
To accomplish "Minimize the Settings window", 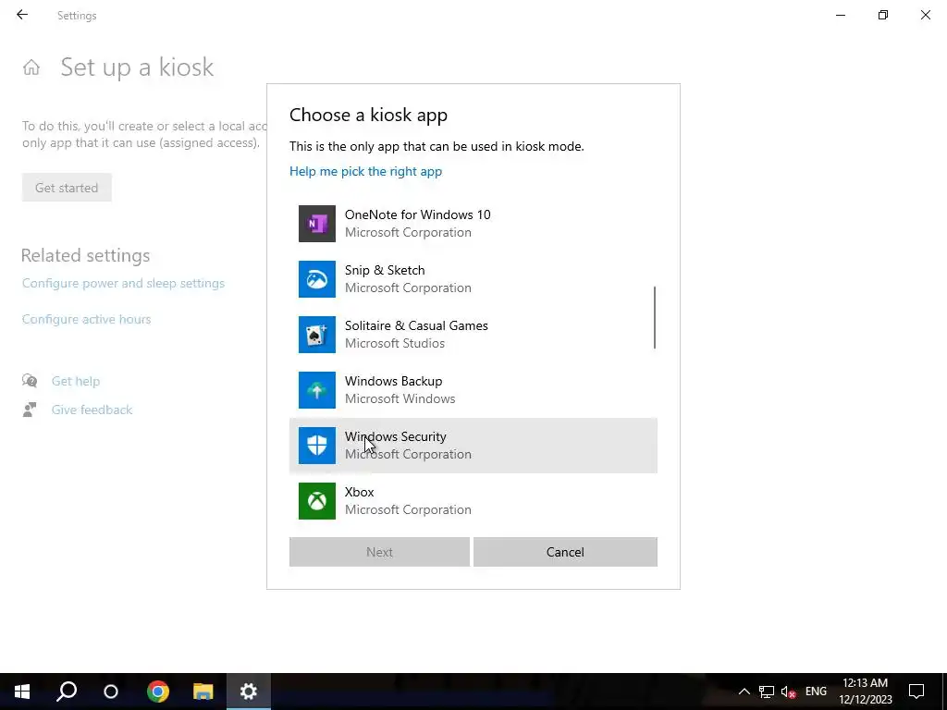I will click(841, 15).
